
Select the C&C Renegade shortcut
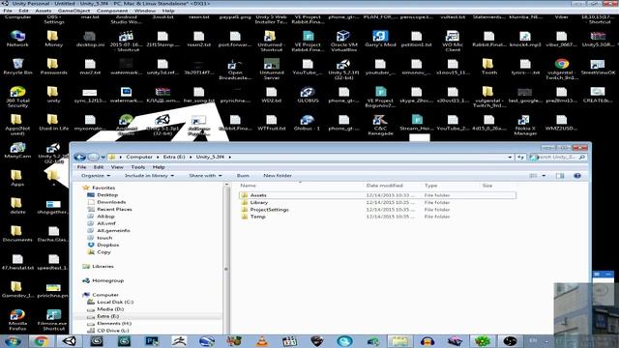pos(380,125)
